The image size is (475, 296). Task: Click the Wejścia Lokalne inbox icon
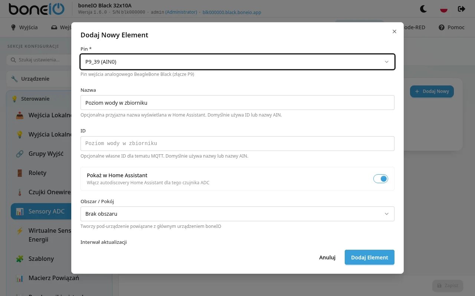(20, 115)
